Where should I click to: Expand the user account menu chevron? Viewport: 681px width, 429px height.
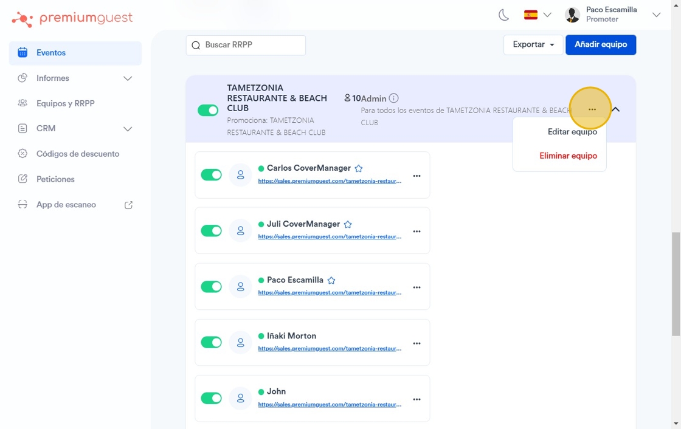pyautogui.click(x=656, y=15)
